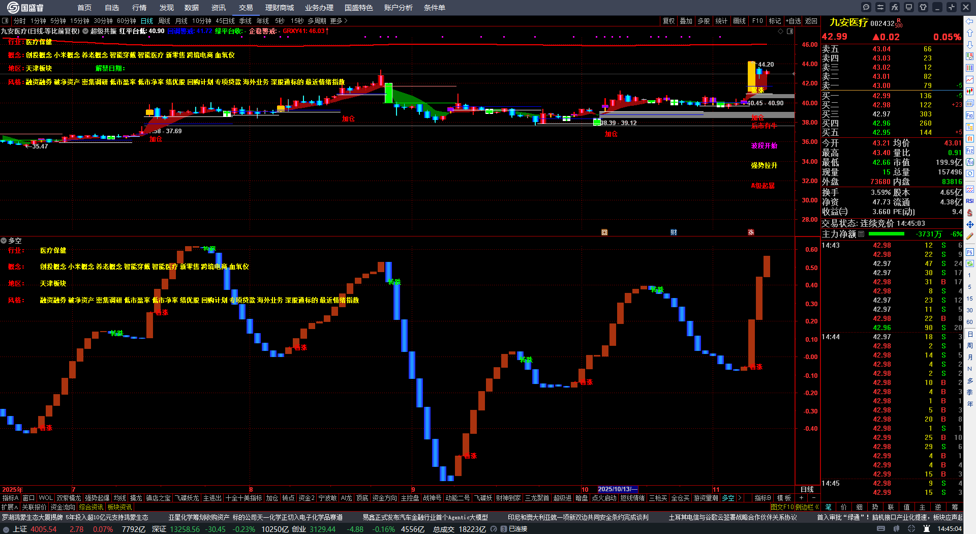Open the 模板 template menu
The width and height of the screenshot is (976, 534).
784,498
